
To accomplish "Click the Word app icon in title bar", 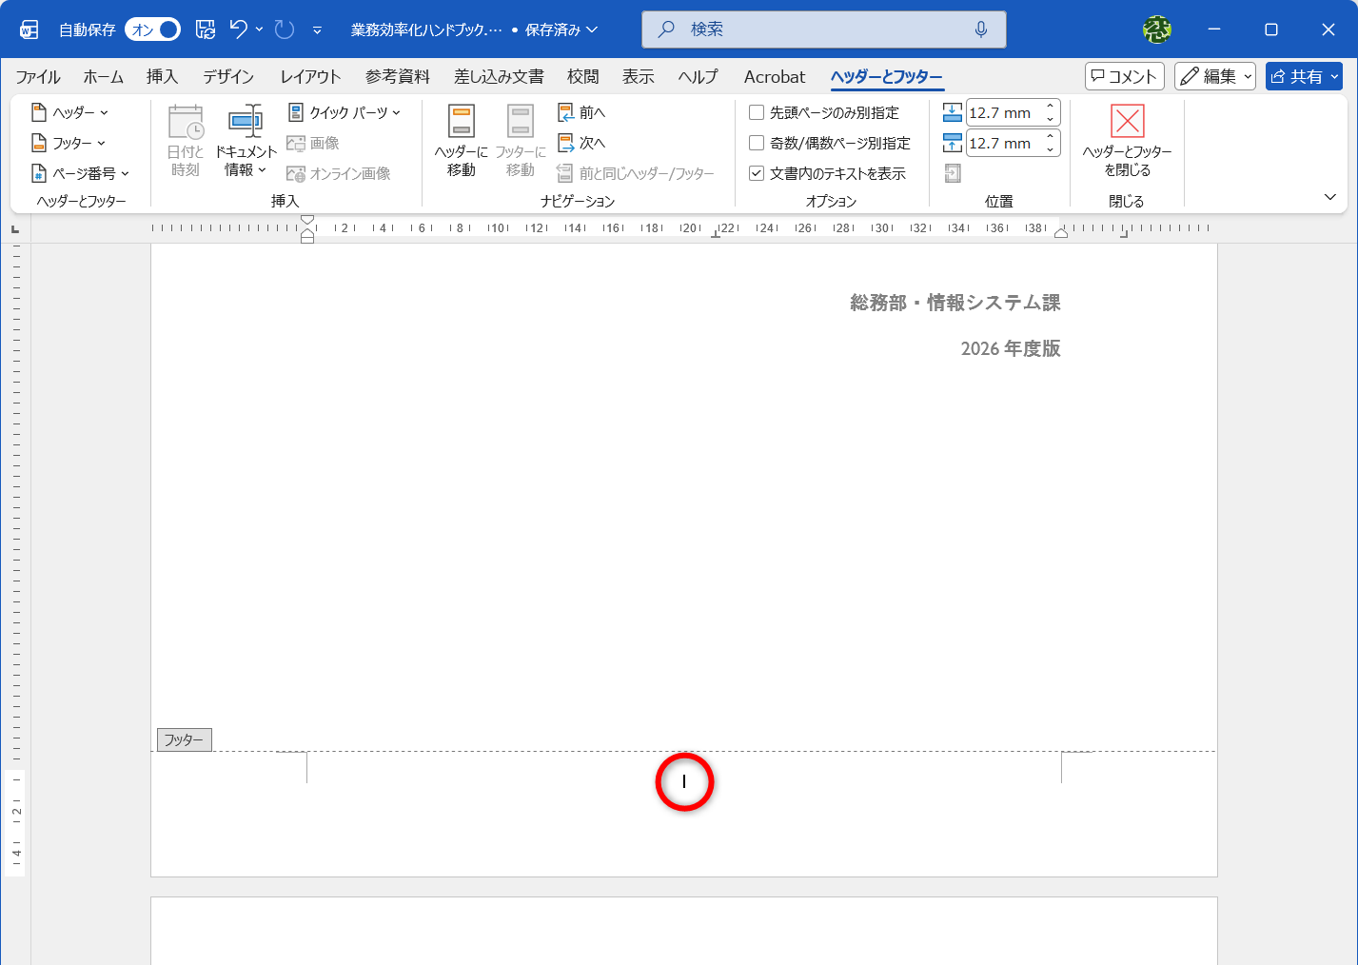I will (30, 30).
